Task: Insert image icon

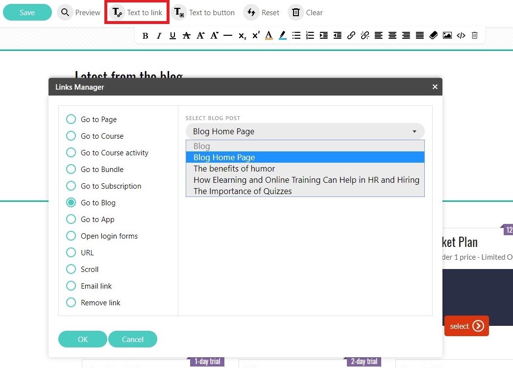Action: pos(447,35)
